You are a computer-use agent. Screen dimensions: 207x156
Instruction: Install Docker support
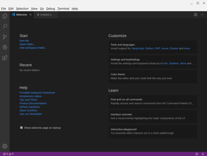[x=174, y=48]
